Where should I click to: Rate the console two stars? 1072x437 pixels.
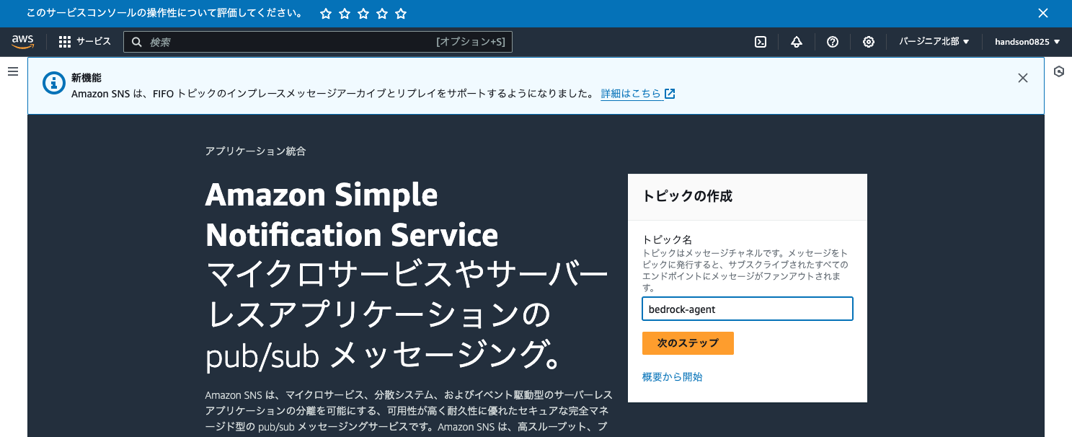[345, 14]
